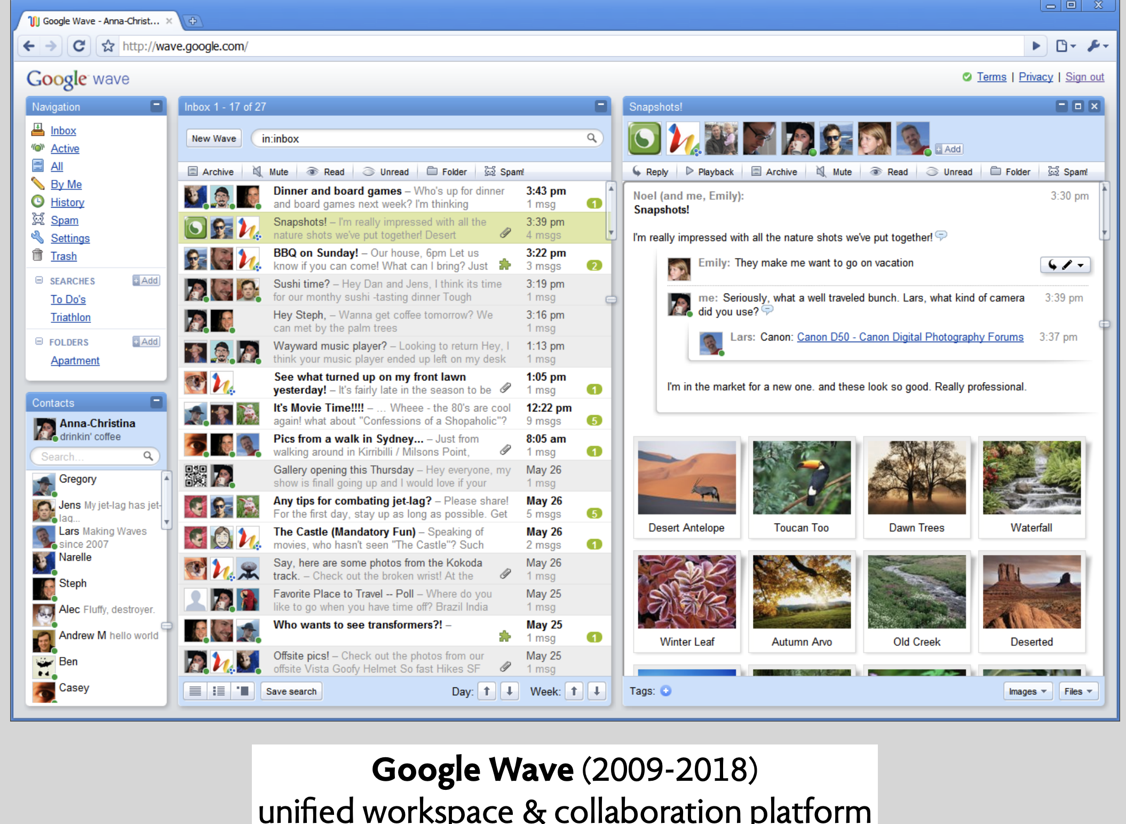
Task: Open the Files dropdown
Action: coord(1079,691)
